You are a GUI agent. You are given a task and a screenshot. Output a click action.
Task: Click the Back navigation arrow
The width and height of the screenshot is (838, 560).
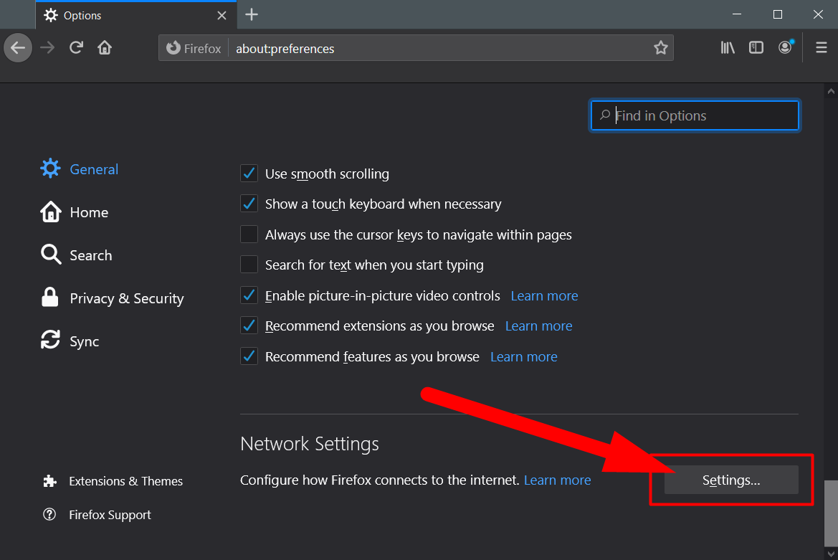(18, 48)
